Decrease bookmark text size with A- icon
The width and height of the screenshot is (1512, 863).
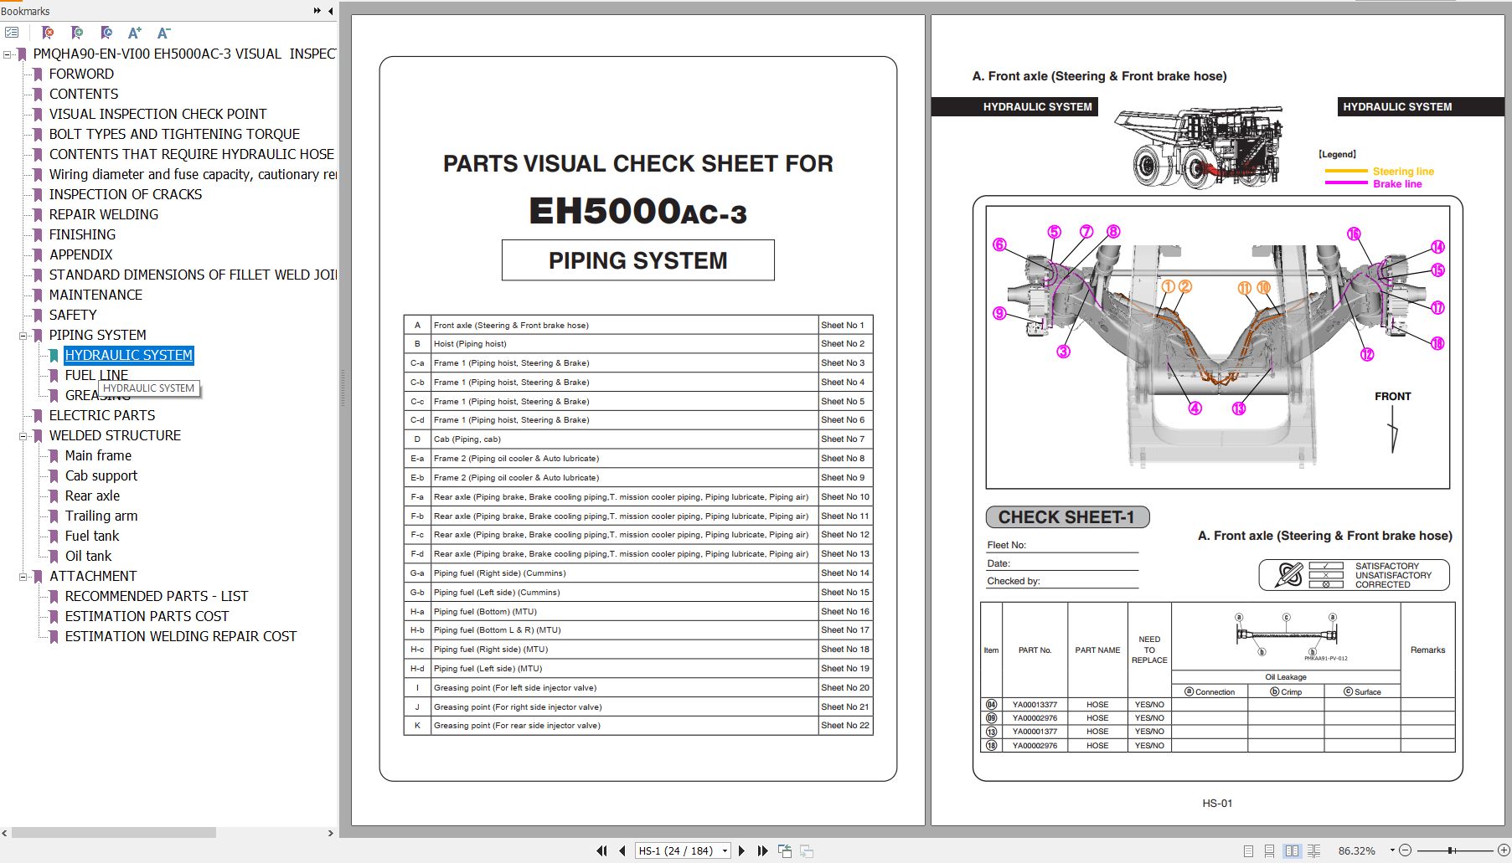[x=163, y=32]
